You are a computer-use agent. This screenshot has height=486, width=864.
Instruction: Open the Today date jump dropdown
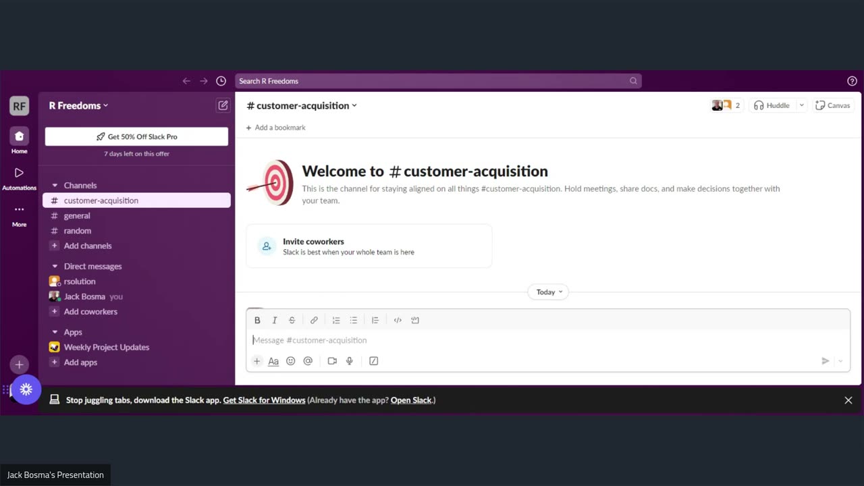548,292
